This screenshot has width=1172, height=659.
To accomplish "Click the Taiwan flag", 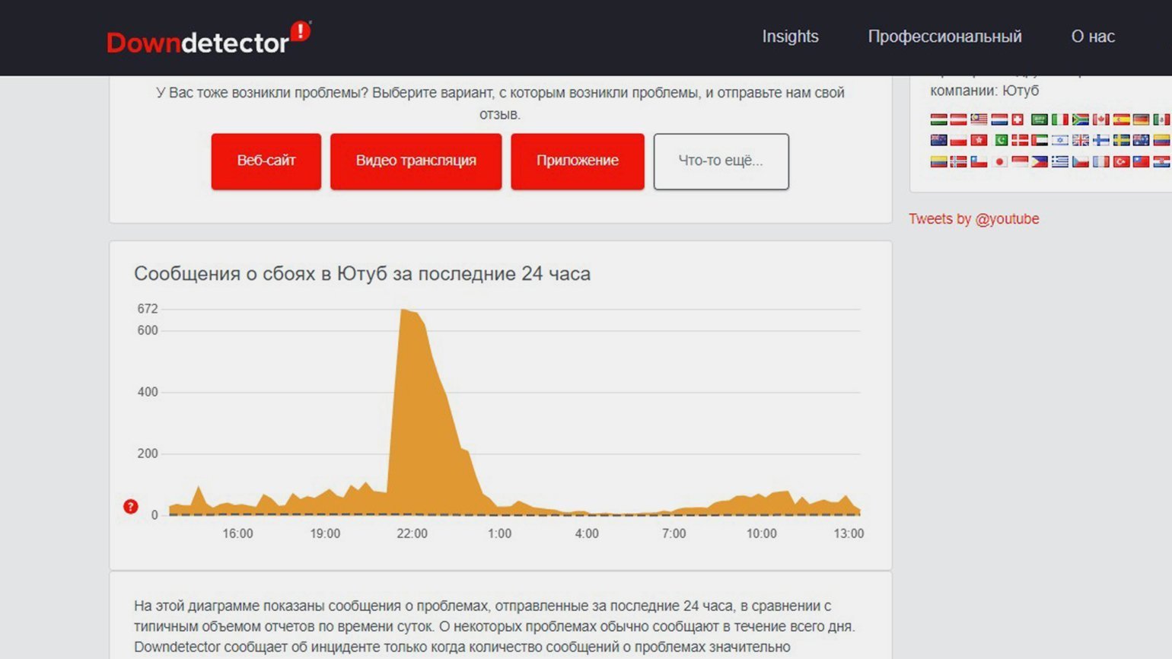I will tap(1142, 161).
